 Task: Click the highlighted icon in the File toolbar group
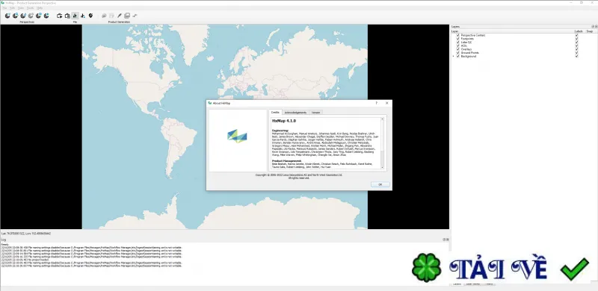point(75,16)
